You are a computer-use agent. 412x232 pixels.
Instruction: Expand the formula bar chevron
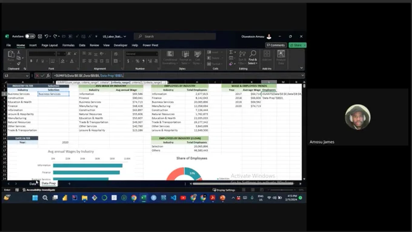(303, 75)
